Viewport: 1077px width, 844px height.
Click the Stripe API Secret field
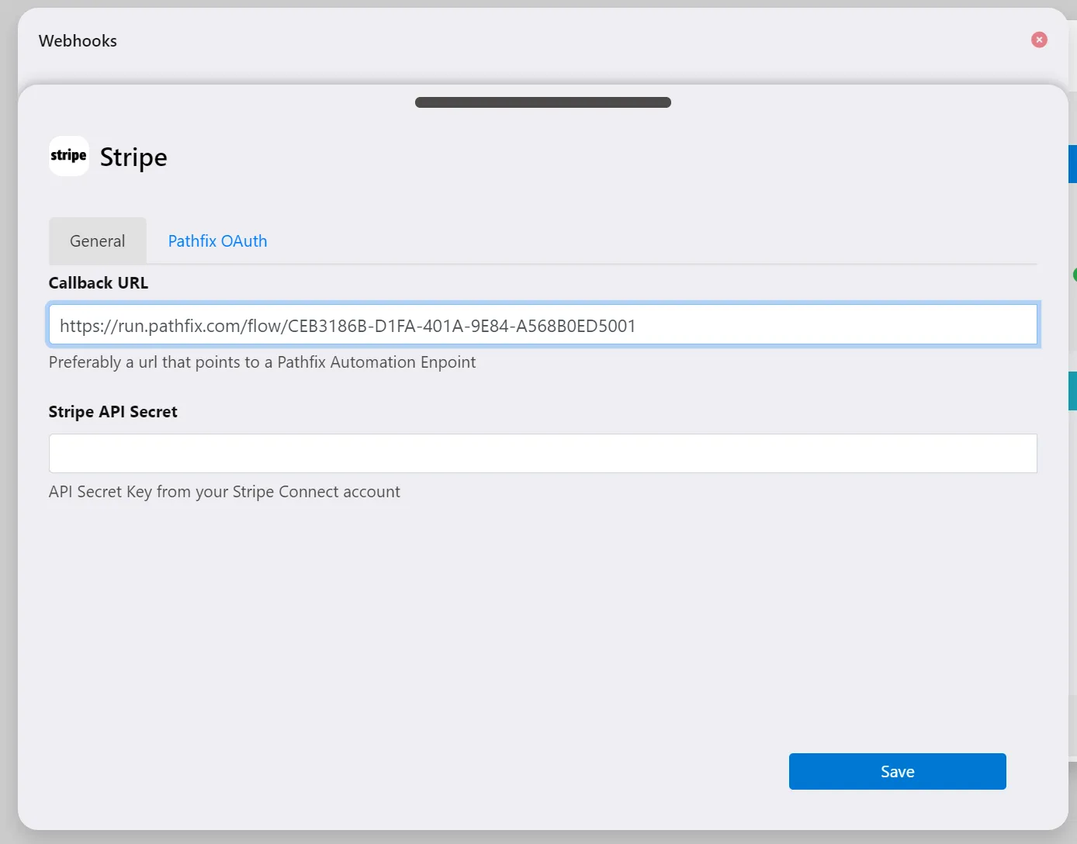coord(543,453)
